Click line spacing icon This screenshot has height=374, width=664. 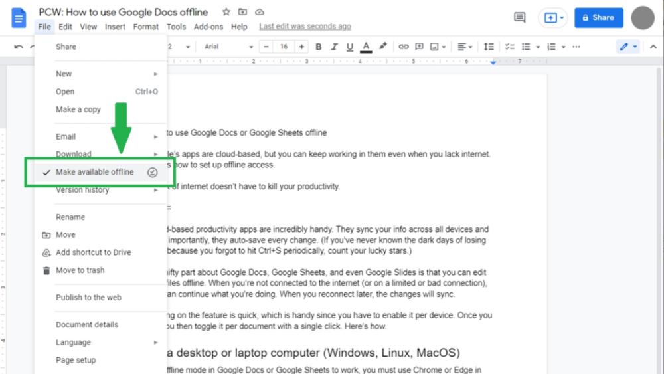tap(489, 47)
